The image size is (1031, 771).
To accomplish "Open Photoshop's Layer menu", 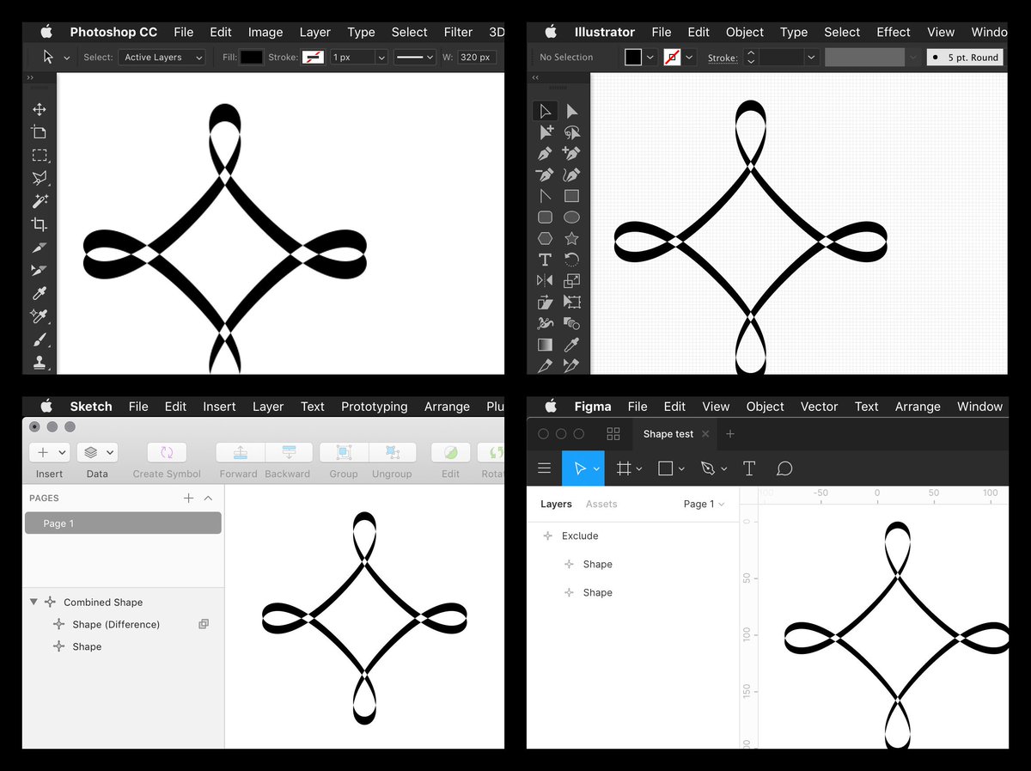I will coord(314,32).
